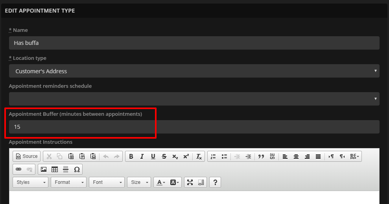389x204 pixels.
Task: Insert a link using the chain icon
Action: (x=18, y=169)
